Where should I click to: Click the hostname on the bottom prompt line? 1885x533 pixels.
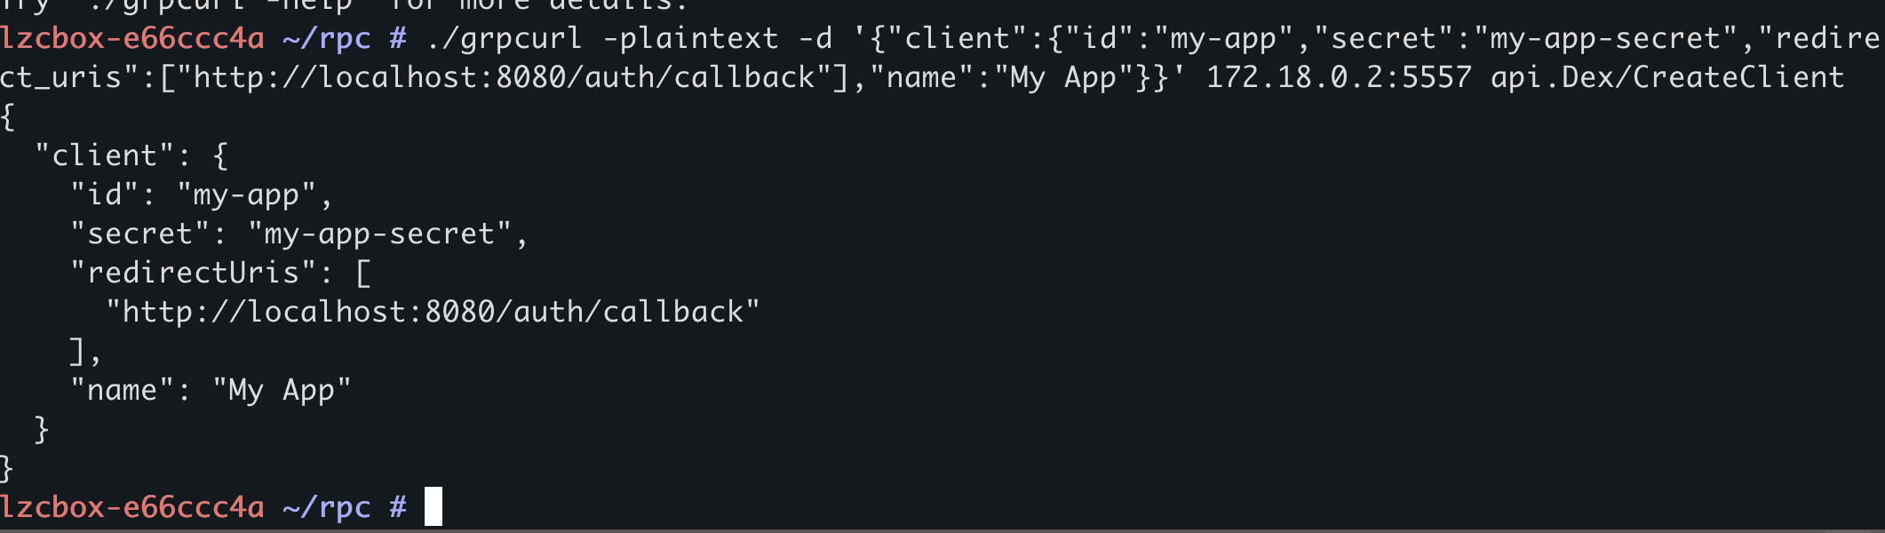(131, 507)
